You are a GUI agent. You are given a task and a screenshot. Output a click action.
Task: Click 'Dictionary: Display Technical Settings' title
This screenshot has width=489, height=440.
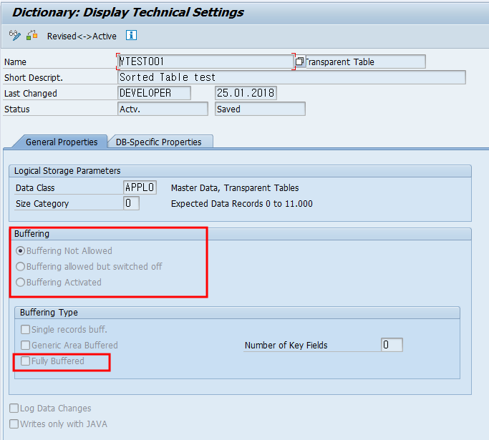[x=128, y=12]
